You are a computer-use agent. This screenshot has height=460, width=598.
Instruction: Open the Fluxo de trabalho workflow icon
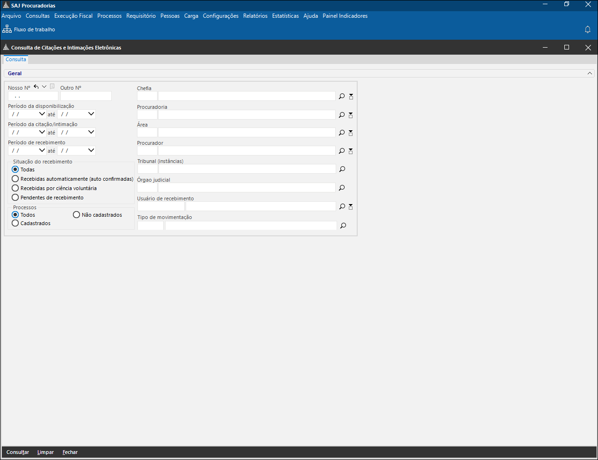pyautogui.click(x=7, y=29)
